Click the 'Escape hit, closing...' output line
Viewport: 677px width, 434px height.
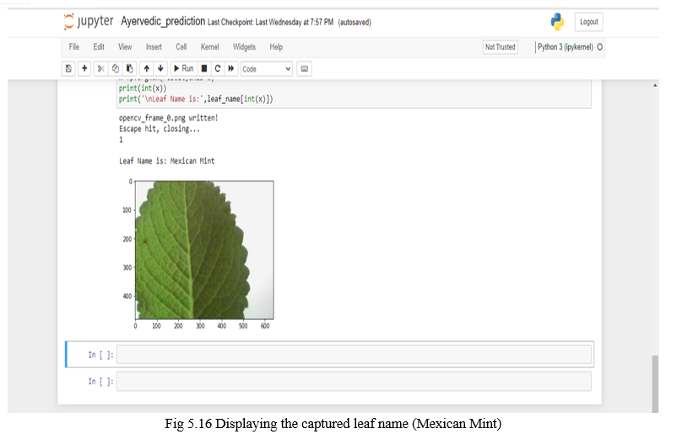pyautogui.click(x=160, y=128)
